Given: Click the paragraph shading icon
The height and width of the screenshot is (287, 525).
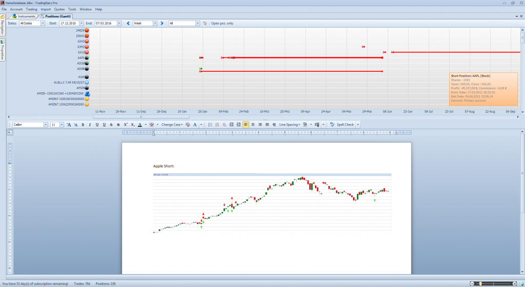Looking at the screenshot, I should tap(305, 125).
